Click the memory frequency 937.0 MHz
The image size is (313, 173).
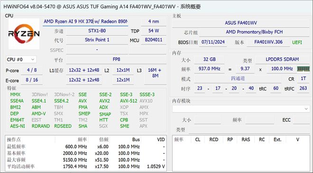pyautogui.click(x=210, y=69)
